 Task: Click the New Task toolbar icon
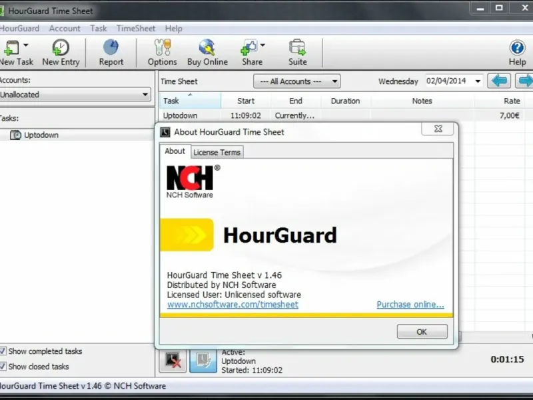pyautogui.click(x=11, y=47)
